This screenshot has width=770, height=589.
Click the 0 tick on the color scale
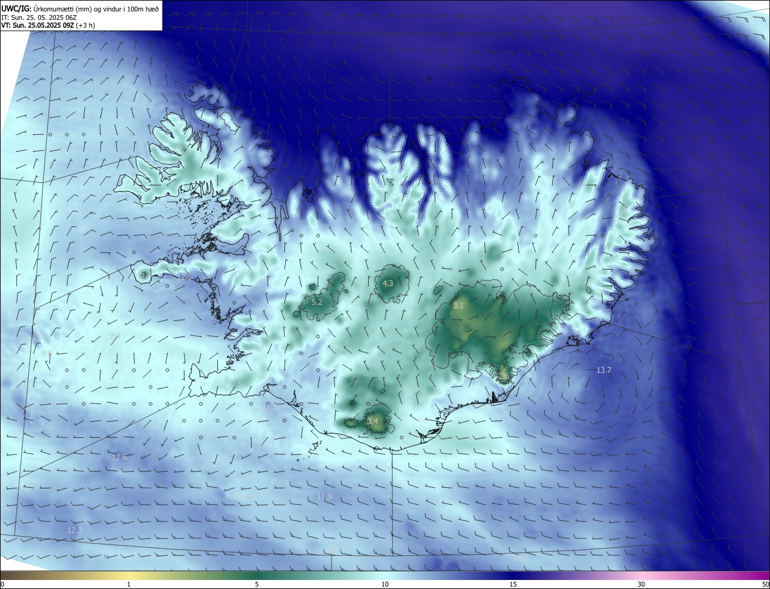pyautogui.click(x=2, y=584)
